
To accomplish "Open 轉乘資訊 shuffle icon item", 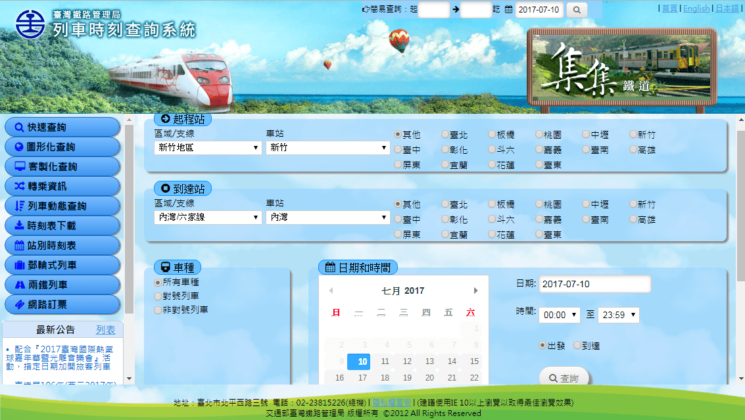I will pos(62,186).
